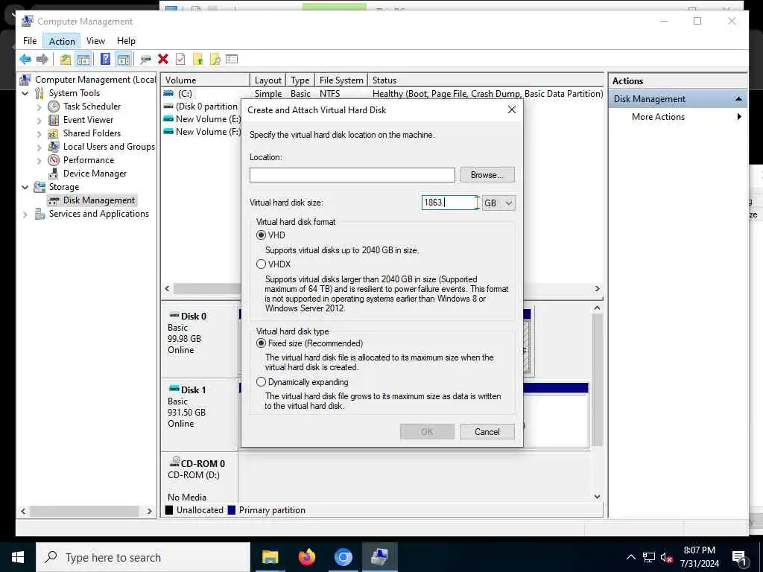
Task: Open the File menu
Action: pos(30,41)
